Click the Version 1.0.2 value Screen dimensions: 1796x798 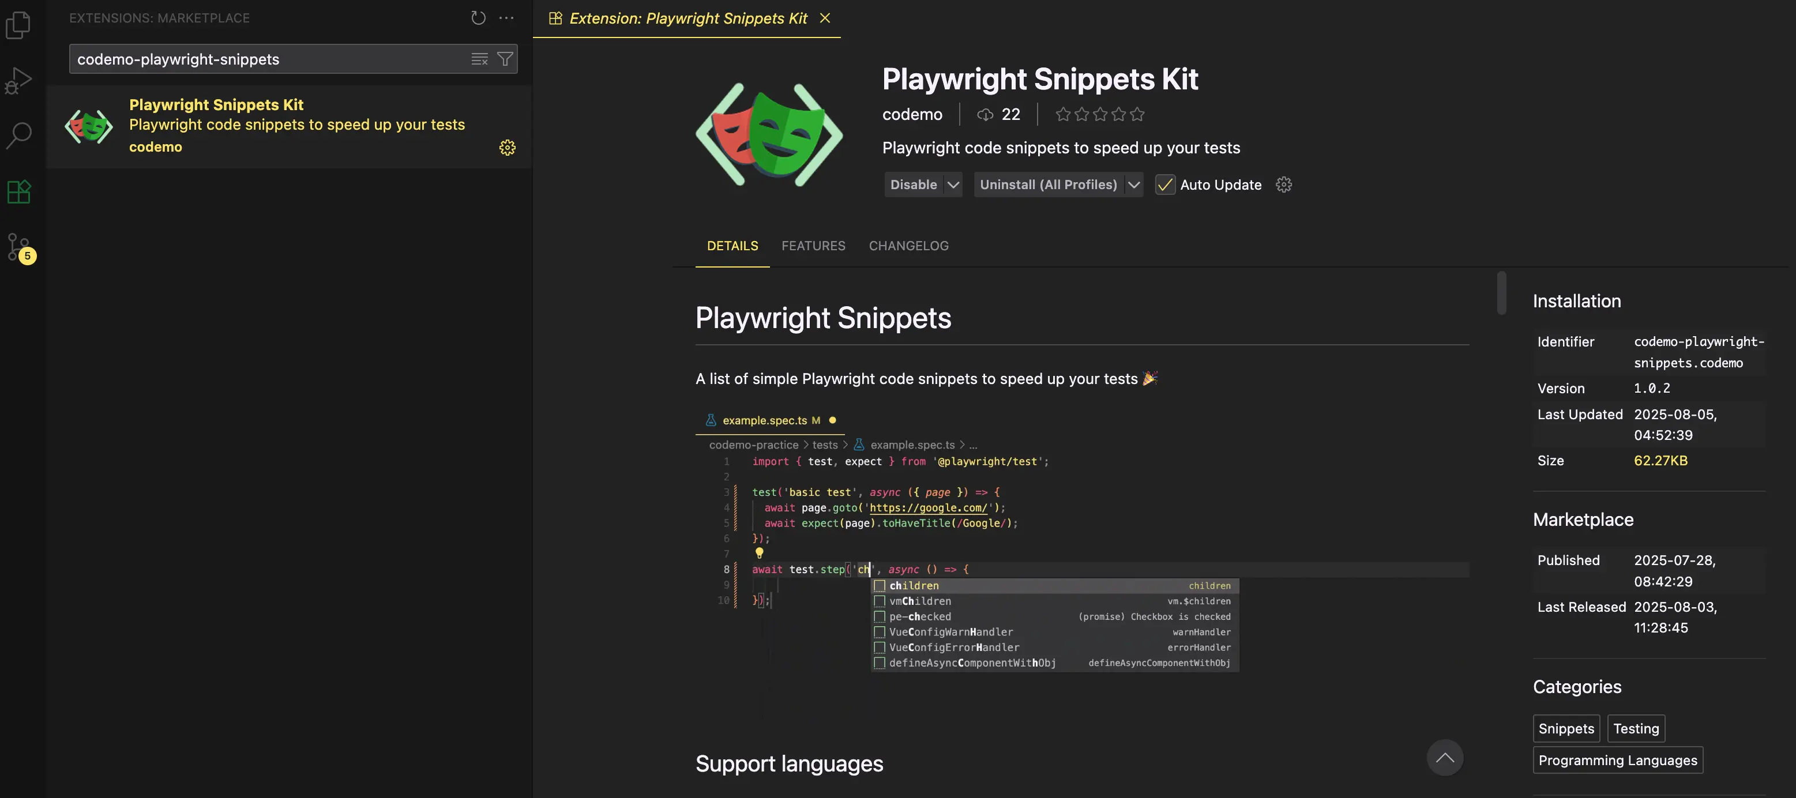click(x=1652, y=388)
